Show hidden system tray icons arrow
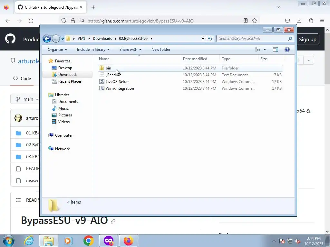330x247 pixels. (274, 241)
